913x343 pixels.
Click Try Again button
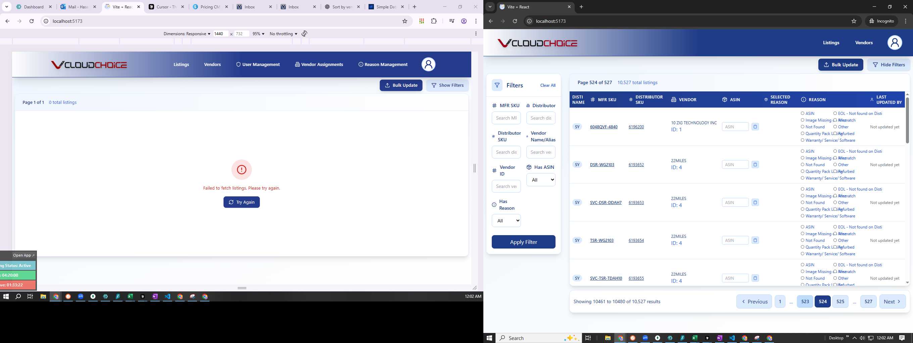coord(242,202)
